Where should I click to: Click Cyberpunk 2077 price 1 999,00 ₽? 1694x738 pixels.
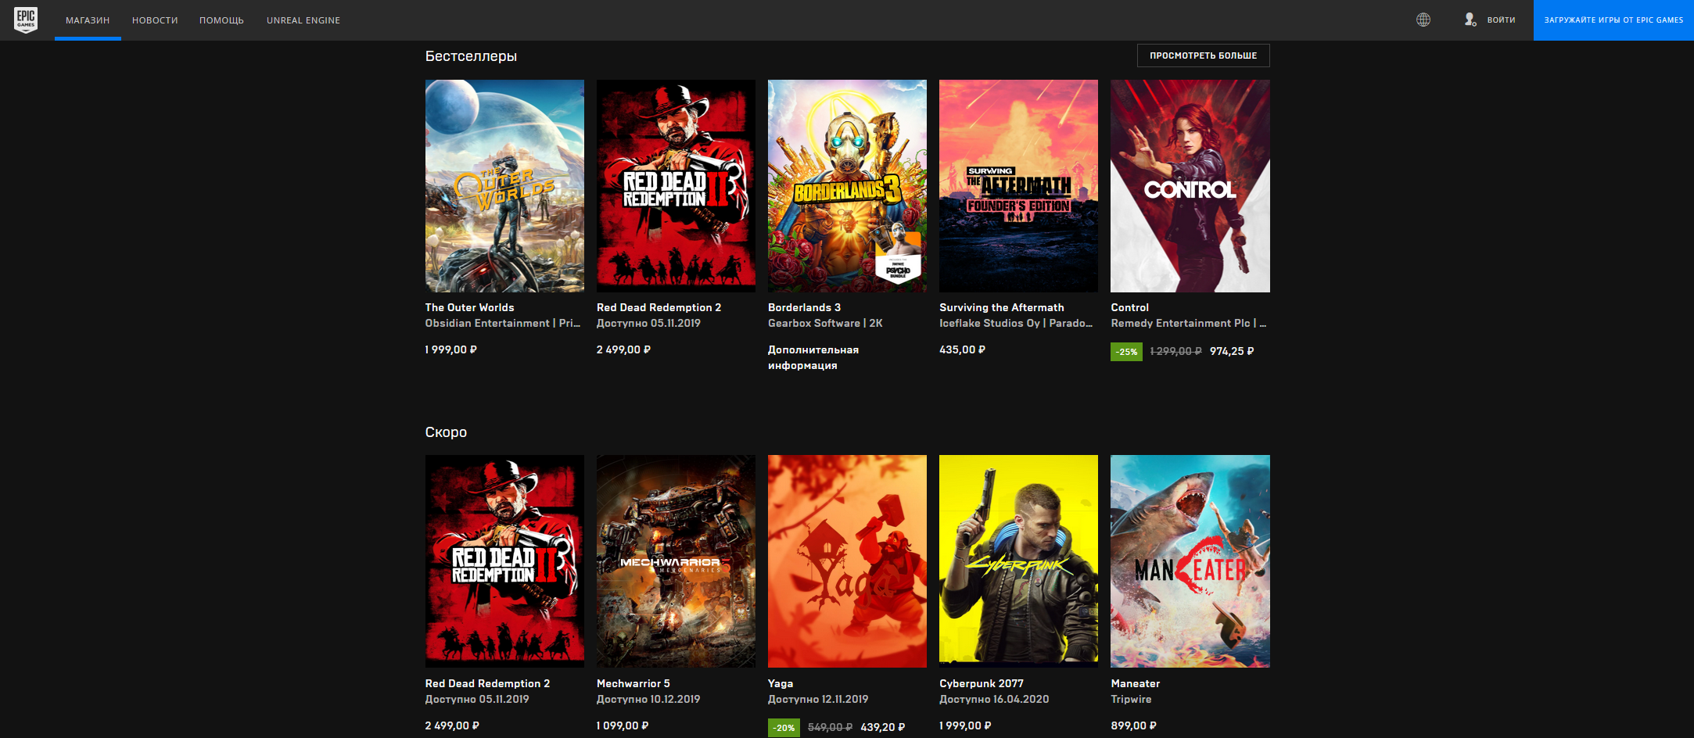pos(965,725)
